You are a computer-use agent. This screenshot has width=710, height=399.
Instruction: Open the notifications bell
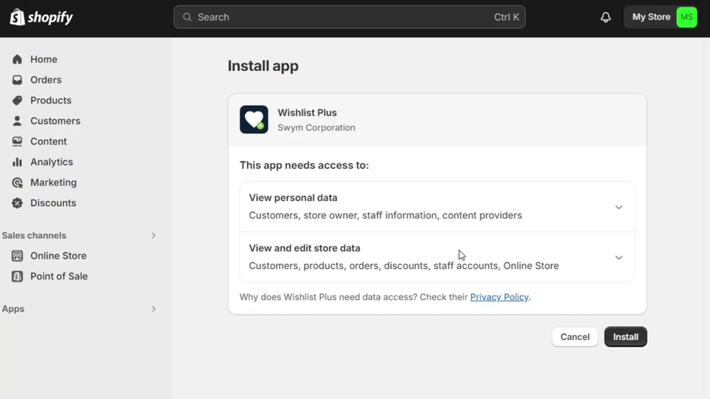pos(606,17)
